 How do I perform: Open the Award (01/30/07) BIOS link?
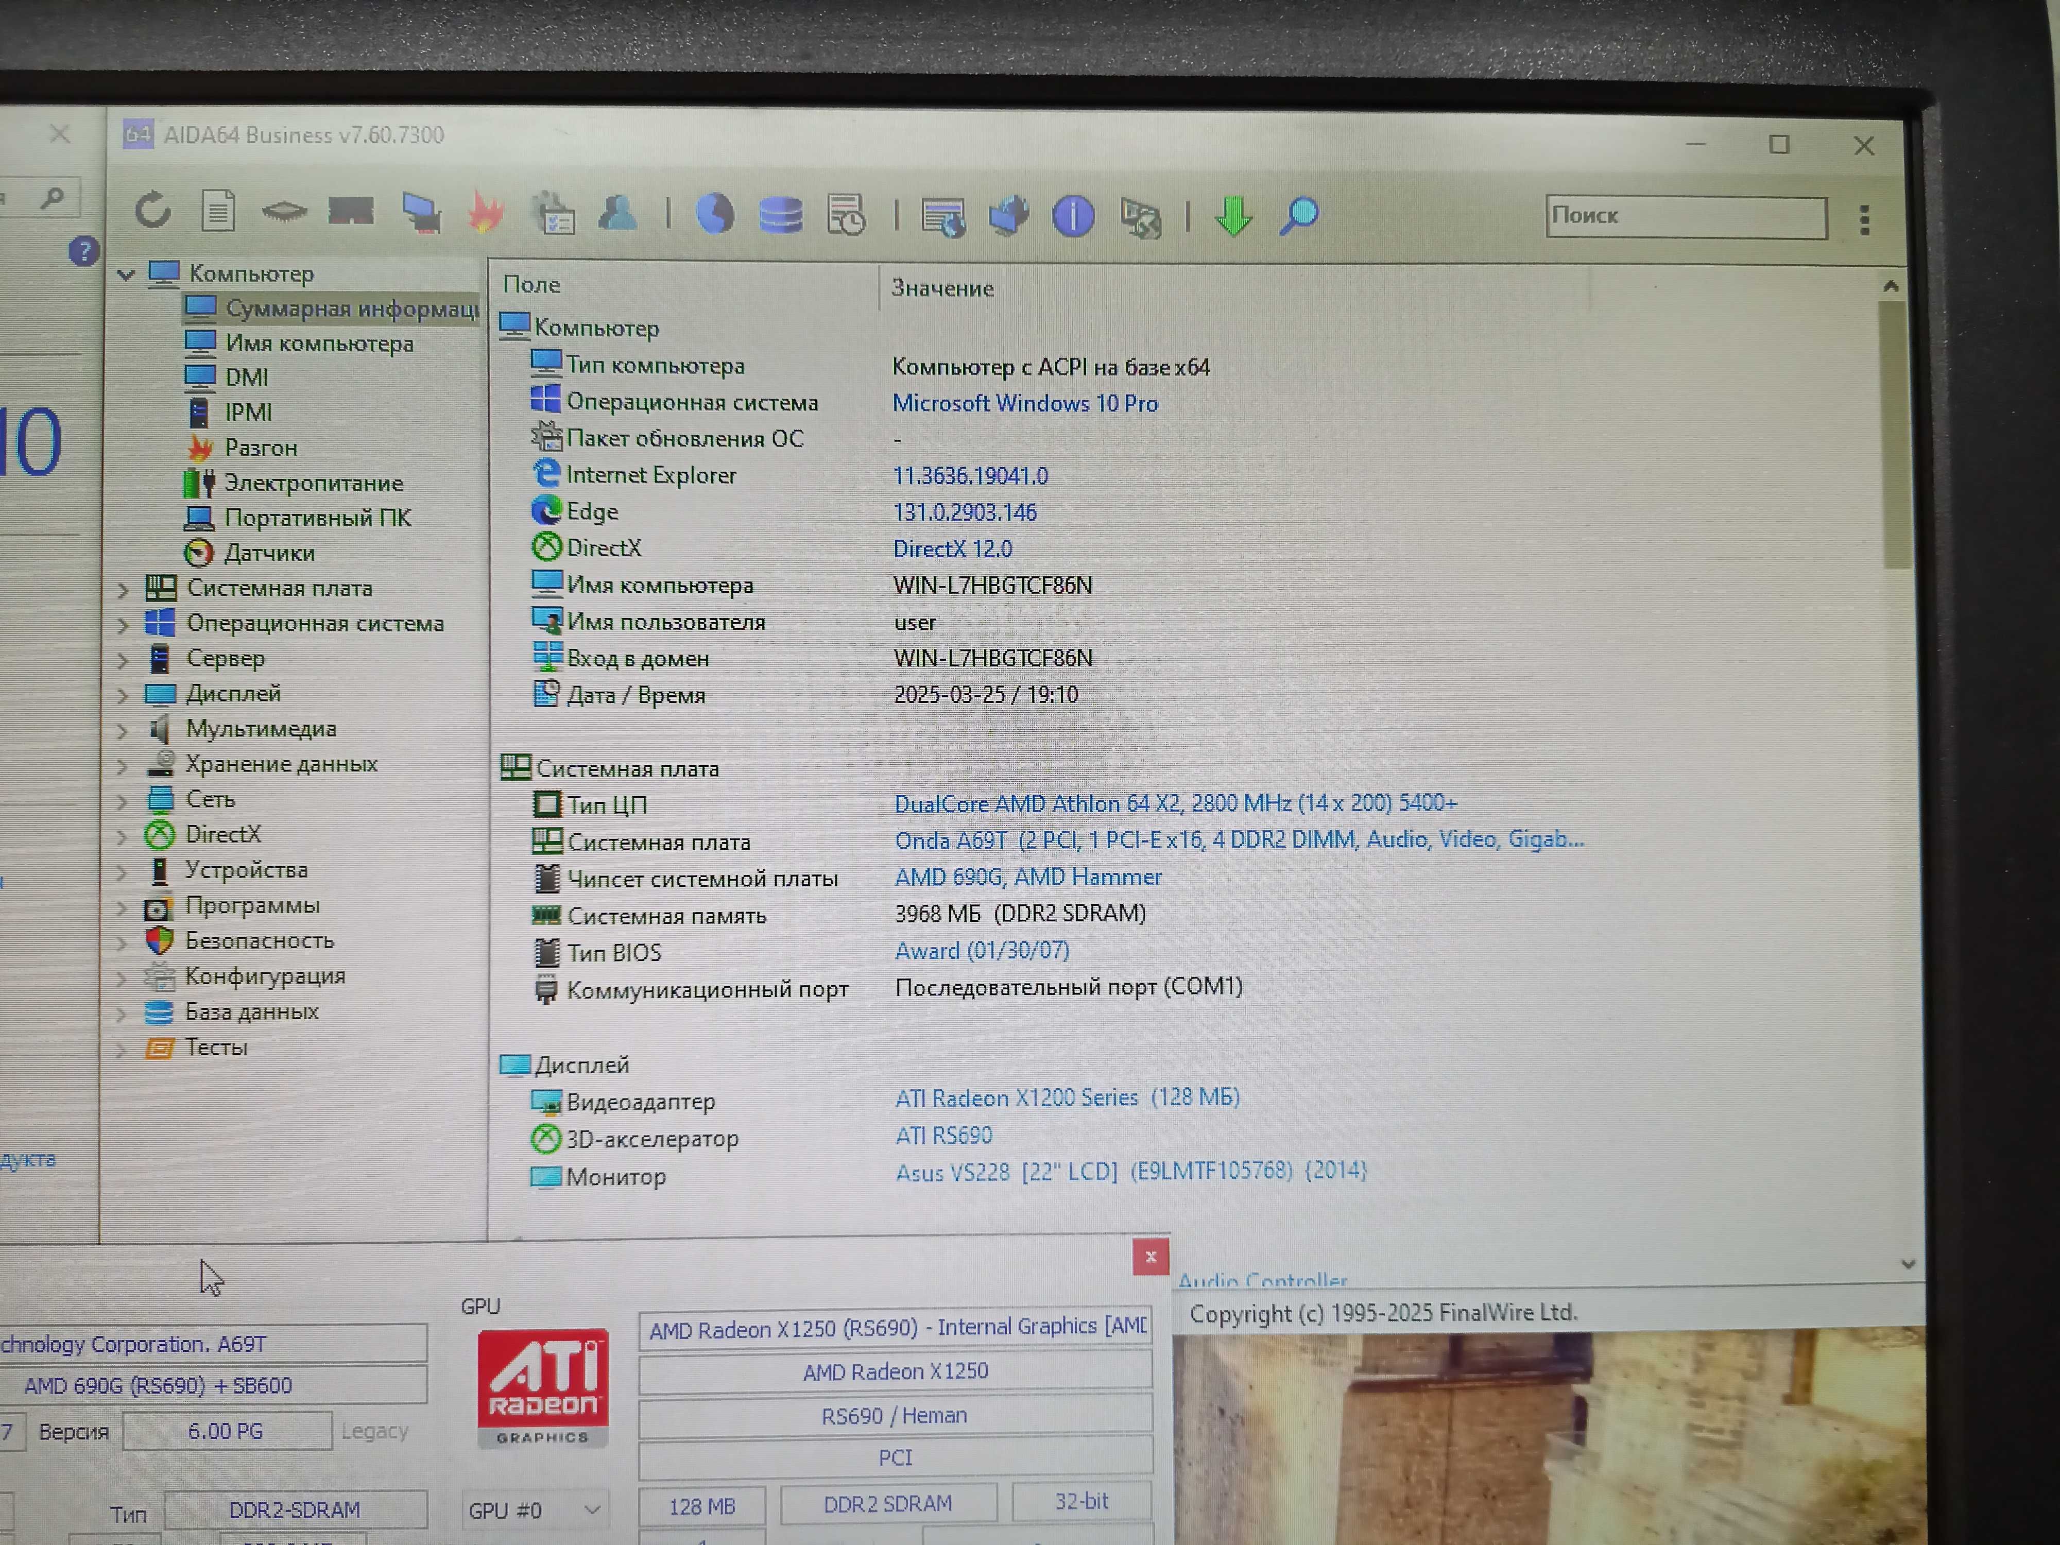(x=983, y=951)
